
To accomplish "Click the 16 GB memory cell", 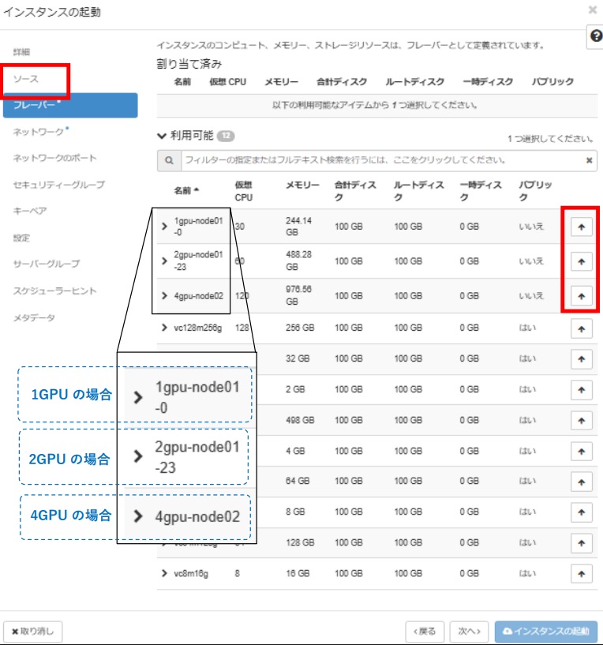I will point(298,573).
